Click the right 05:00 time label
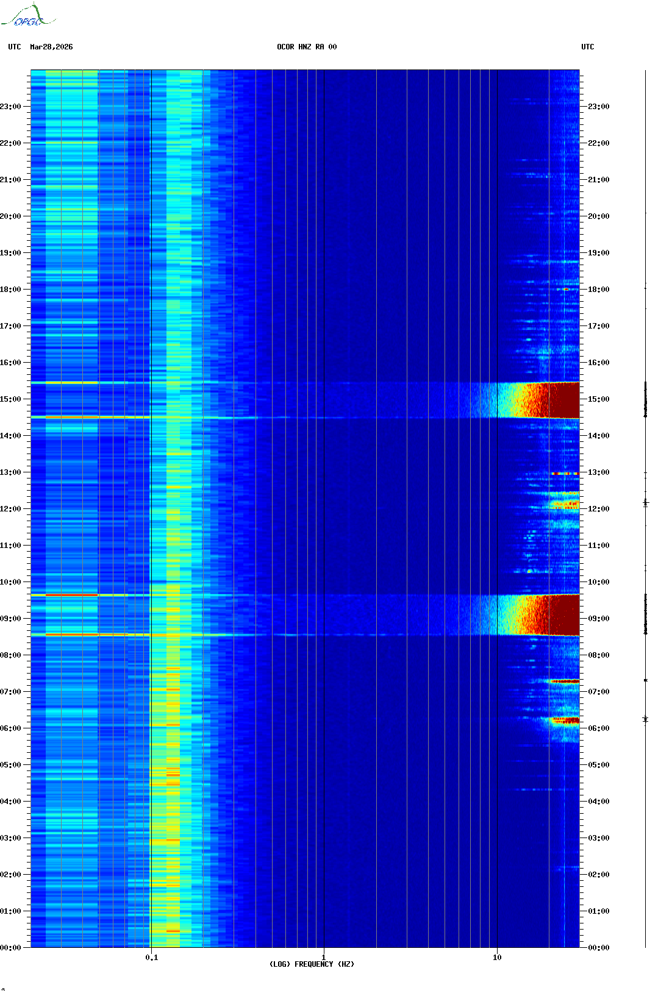Image resolution: width=672 pixels, height=996 pixels. pos(599,765)
